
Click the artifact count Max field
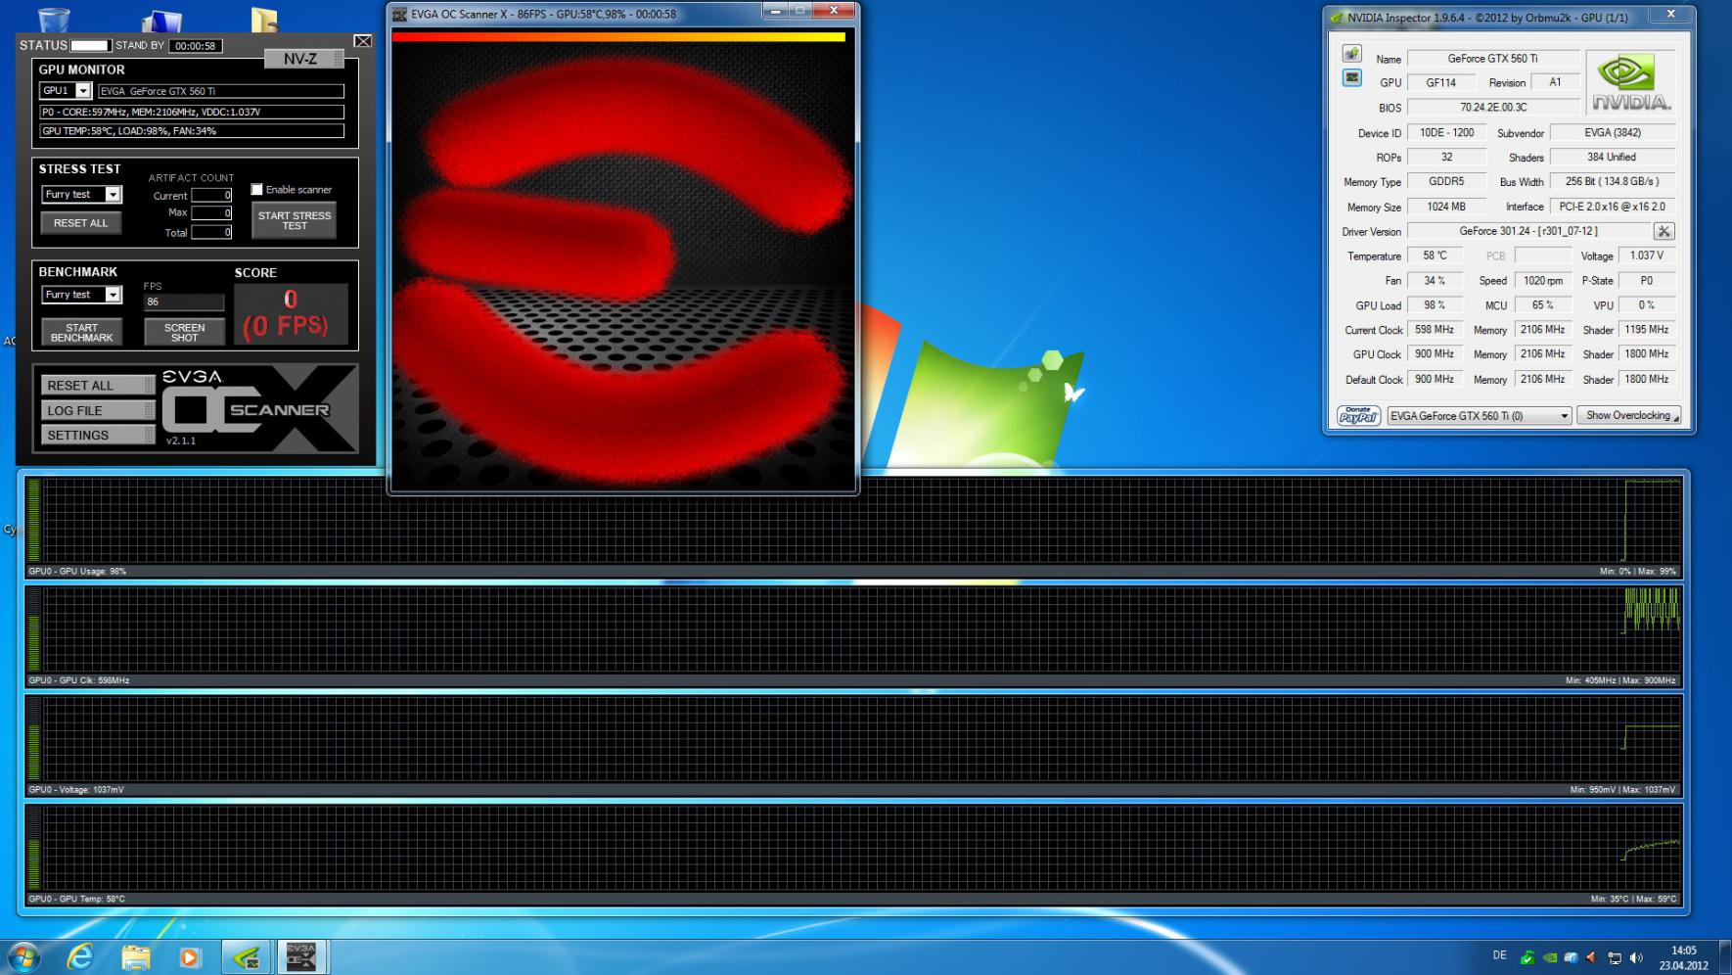(211, 213)
